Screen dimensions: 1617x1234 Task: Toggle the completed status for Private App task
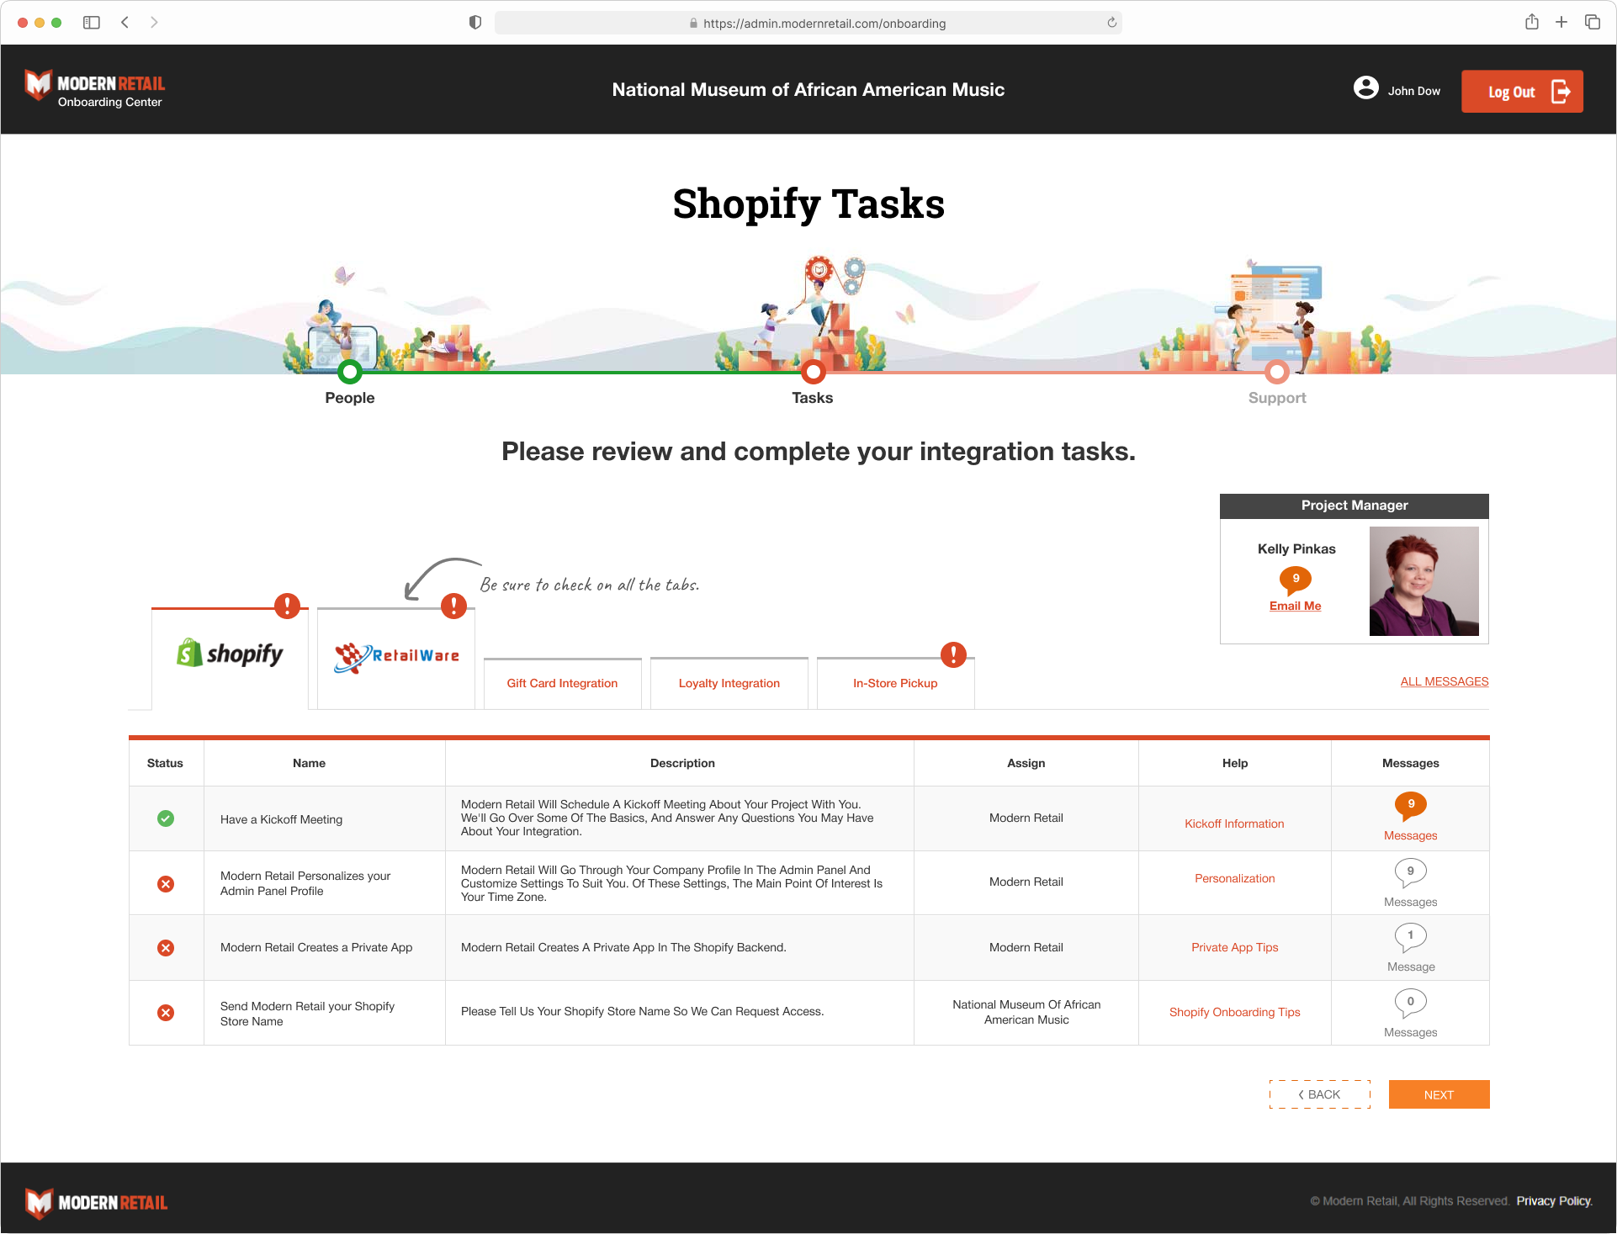[165, 947]
